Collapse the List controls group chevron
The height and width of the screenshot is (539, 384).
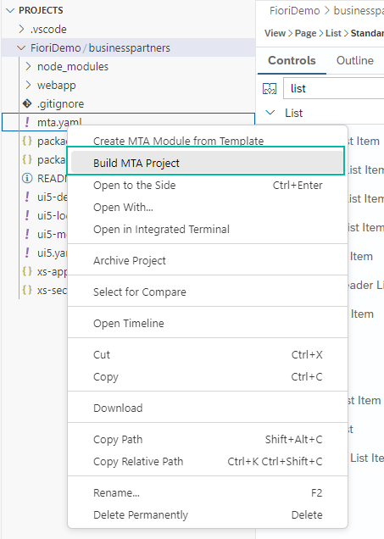pos(270,113)
